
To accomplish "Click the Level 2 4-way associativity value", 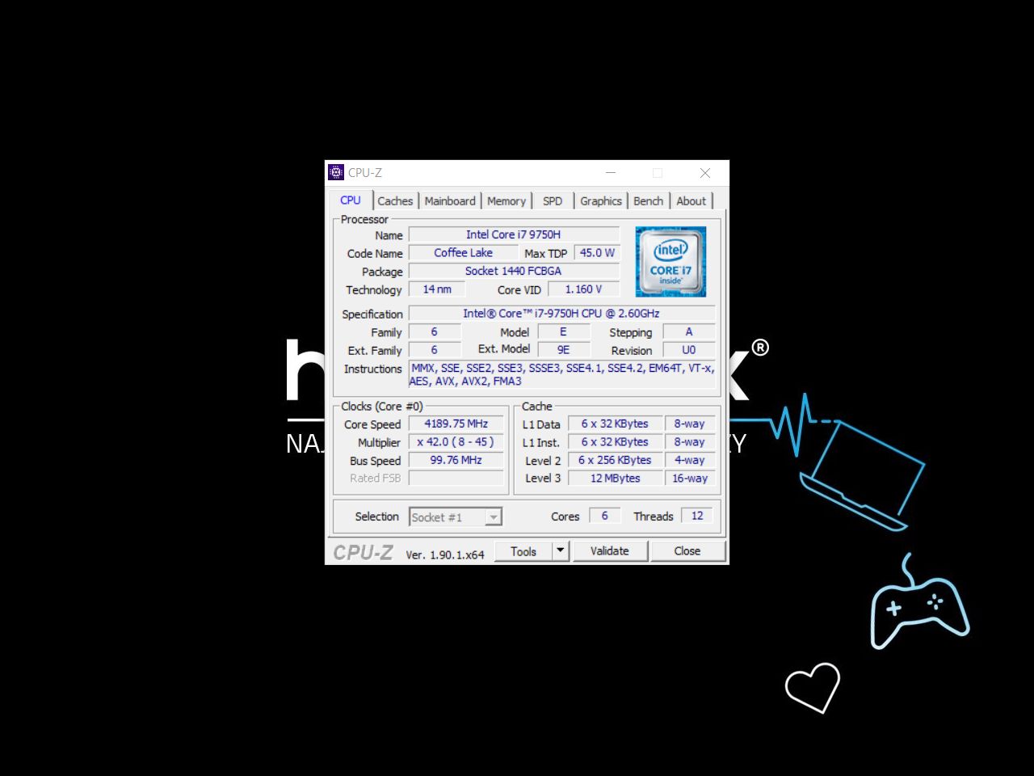I will click(x=689, y=460).
